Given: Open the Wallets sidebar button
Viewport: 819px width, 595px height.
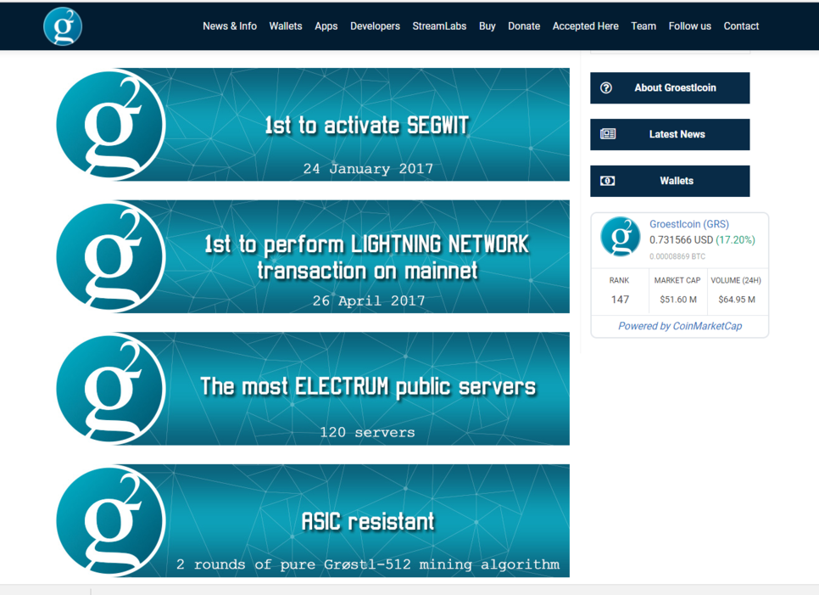Looking at the screenshot, I should coord(670,181).
